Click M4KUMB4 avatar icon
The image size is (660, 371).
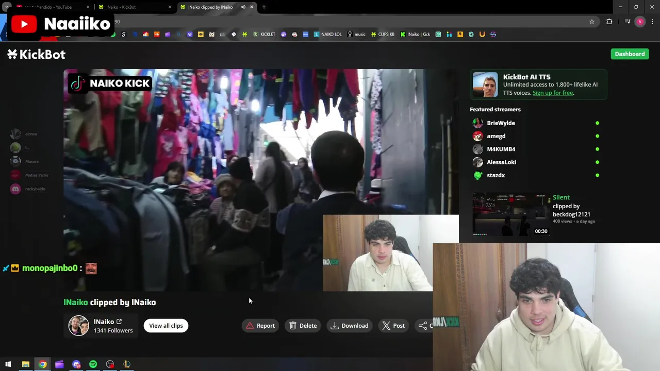(478, 149)
